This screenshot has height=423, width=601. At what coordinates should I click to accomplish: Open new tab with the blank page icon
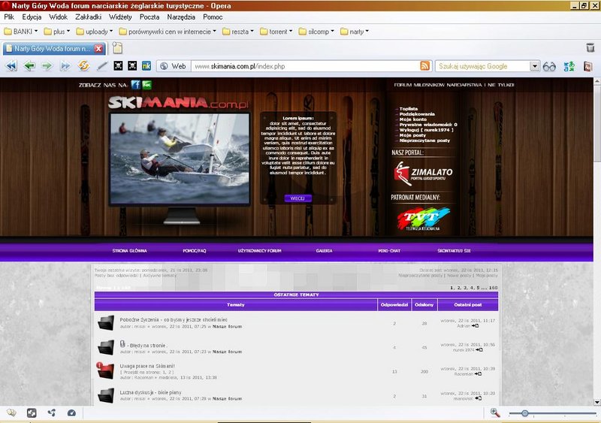click(118, 48)
